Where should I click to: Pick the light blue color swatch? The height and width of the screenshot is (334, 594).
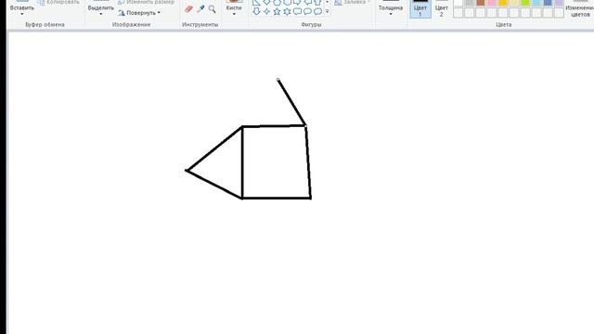coord(536,3)
